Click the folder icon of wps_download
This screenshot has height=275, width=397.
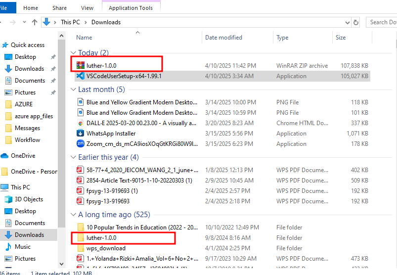[x=81, y=248]
